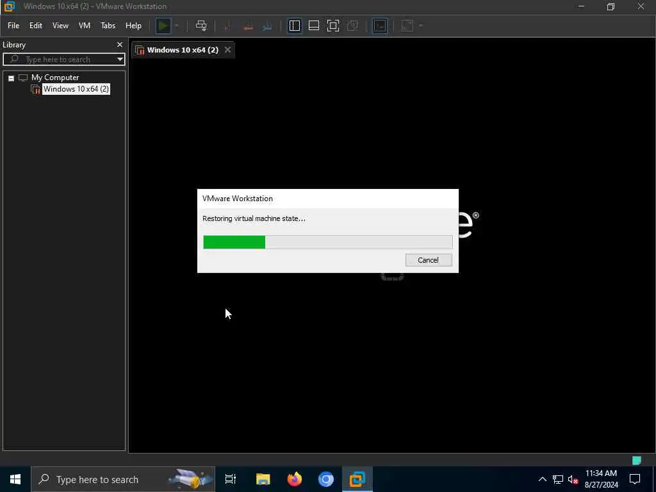Click the Take Snapshot toolbar icon

pyautogui.click(x=228, y=26)
